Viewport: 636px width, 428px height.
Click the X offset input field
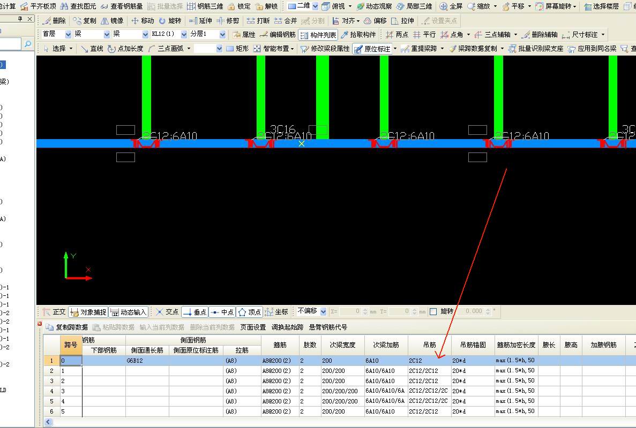pyautogui.click(x=350, y=311)
